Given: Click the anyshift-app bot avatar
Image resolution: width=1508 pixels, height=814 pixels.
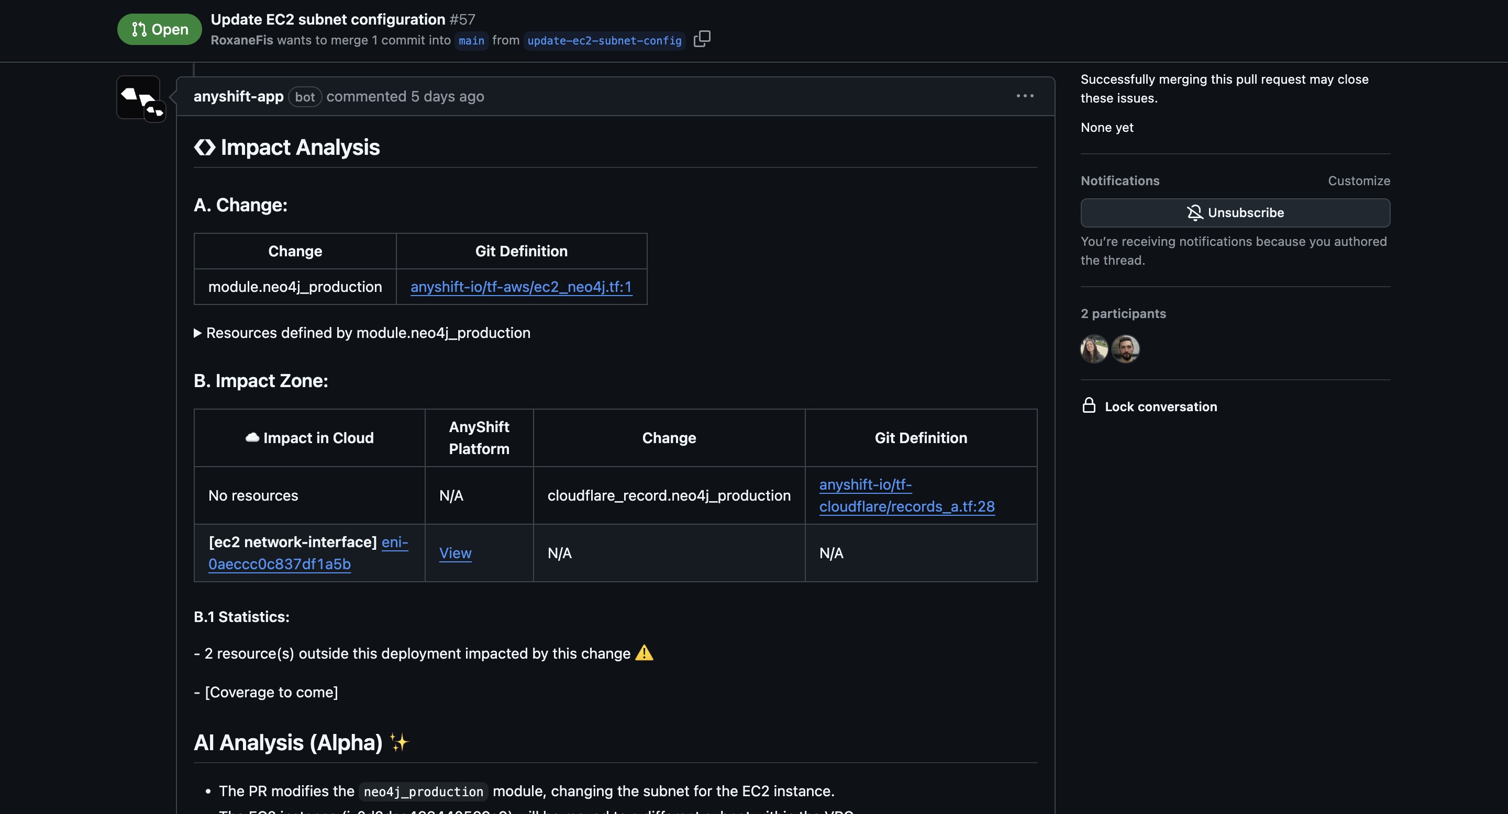Looking at the screenshot, I should (x=139, y=98).
